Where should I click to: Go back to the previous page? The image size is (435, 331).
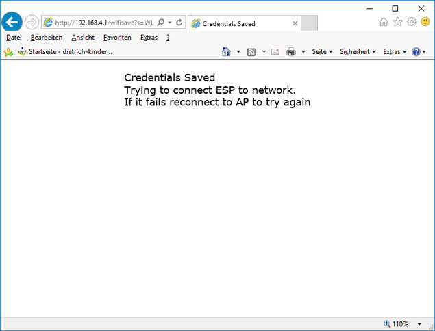click(12, 22)
